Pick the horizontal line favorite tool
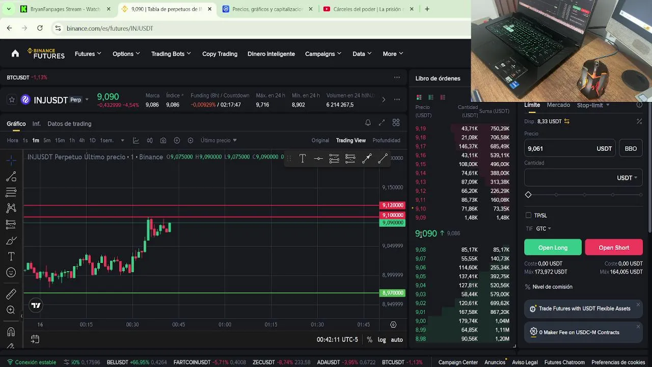 pyautogui.click(x=318, y=159)
